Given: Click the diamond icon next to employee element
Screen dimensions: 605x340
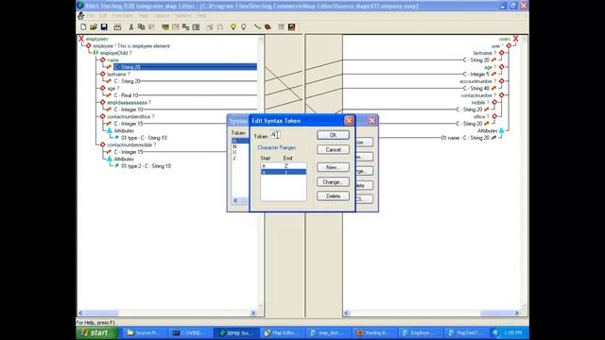Looking at the screenshot, I should (88, 46).
